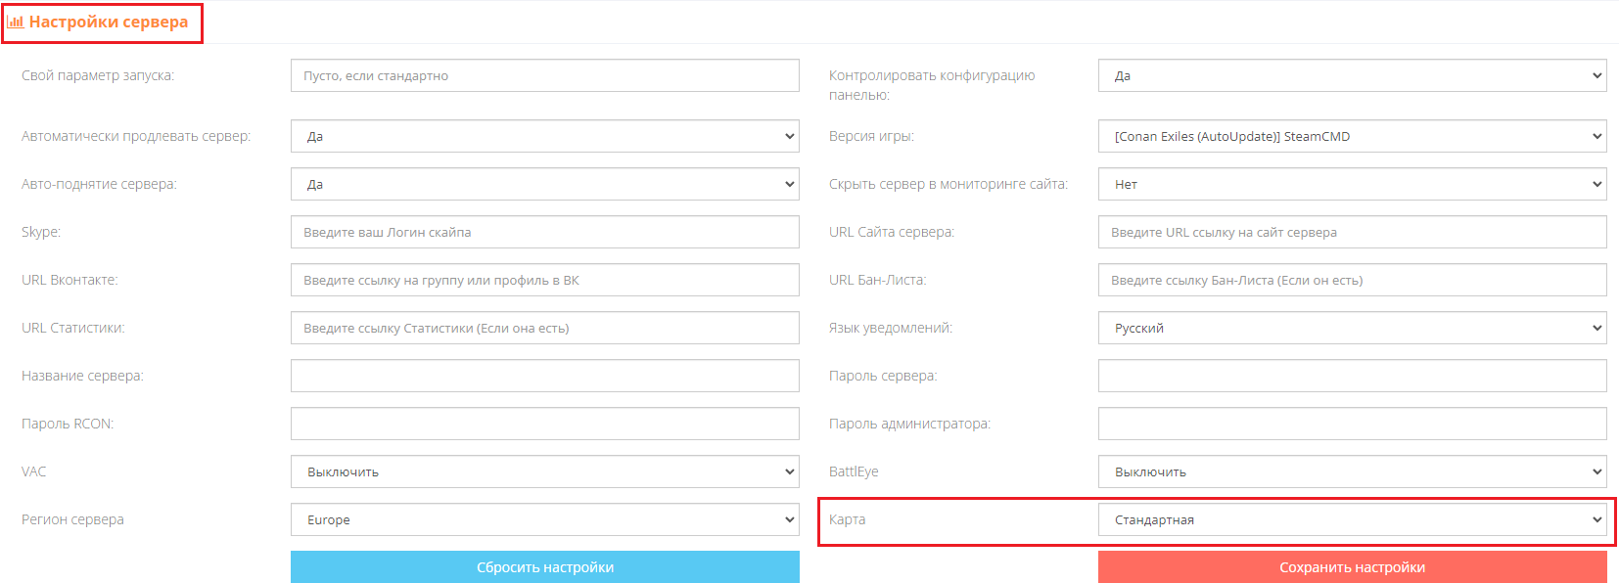Click the chart icon beside Настройки сервера
The height and width of the screenshot is (583, 1619).
click(16, 22)
